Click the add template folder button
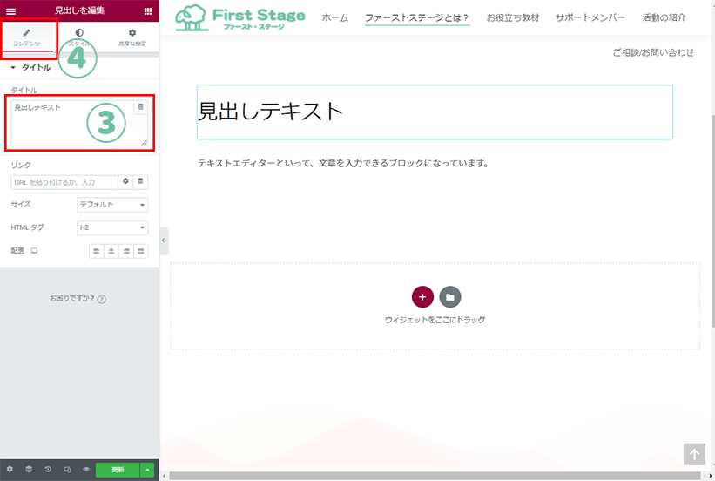 tap(450, 296)
